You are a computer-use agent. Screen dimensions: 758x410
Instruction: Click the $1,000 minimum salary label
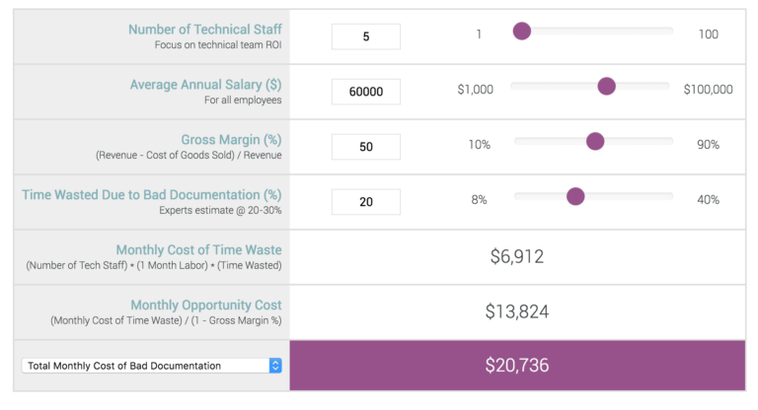click(x=475, y=90)
